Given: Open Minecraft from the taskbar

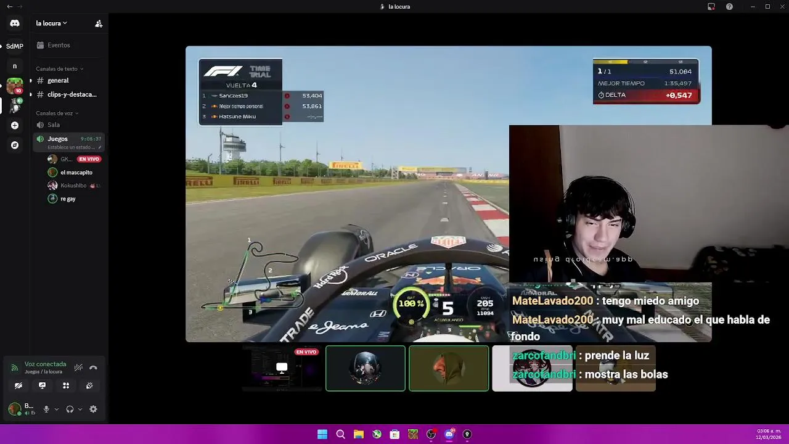Looking at the screenshot, I should 413,434.
